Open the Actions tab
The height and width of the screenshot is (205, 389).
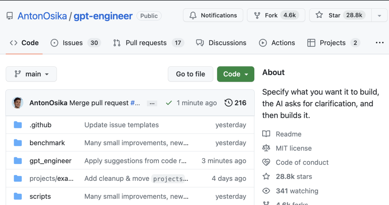[x=277, y=43]
